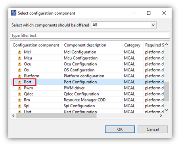Select the Platform component row
Screen dimensions: 180x146
[87, 76]
